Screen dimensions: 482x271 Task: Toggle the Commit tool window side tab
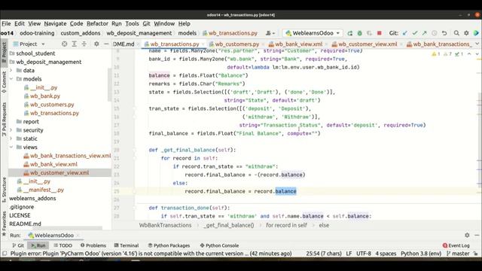(x=4, y=82)
